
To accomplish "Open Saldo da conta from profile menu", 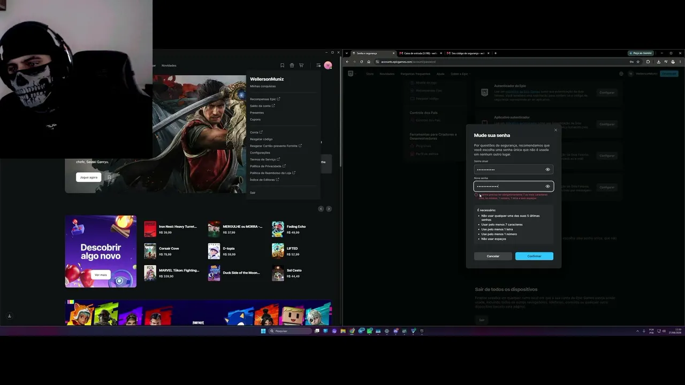I will pyautogui.click(x=262, y=106).
